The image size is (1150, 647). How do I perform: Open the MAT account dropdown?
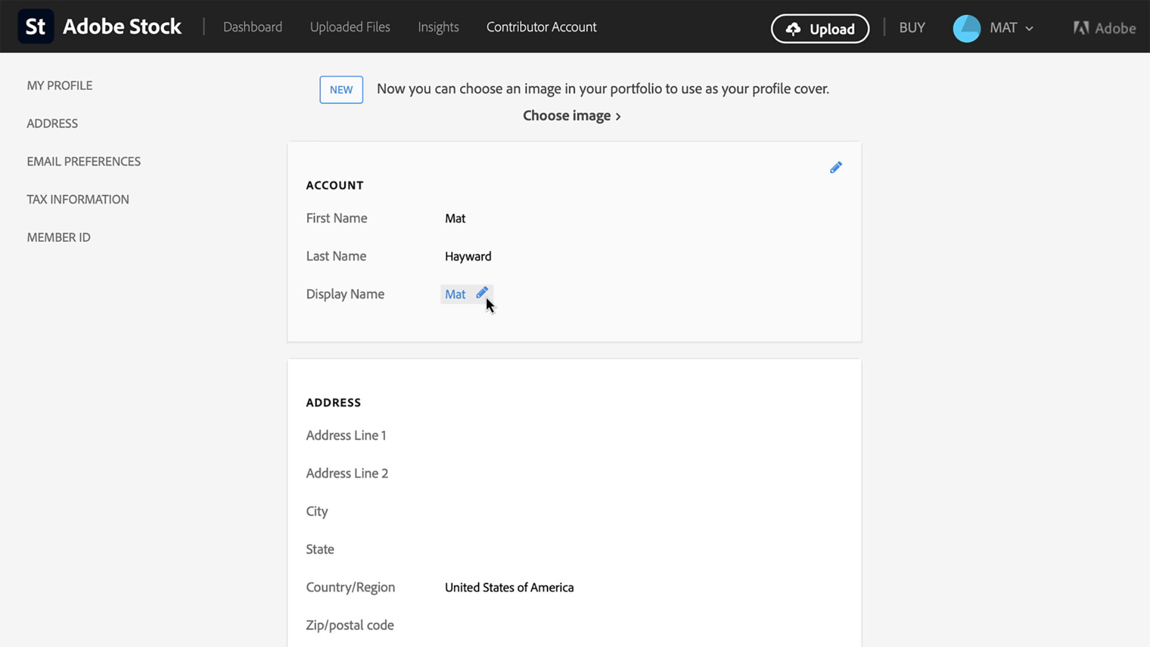pos(1029,28)
